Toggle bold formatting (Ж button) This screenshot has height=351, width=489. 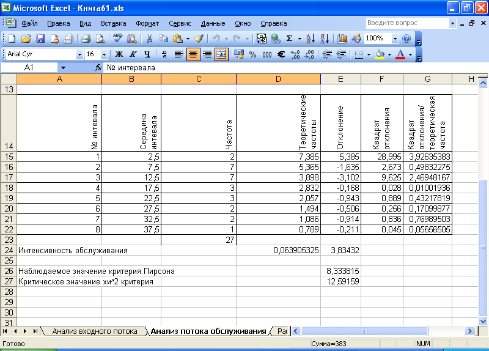click(x=119, y=54)
